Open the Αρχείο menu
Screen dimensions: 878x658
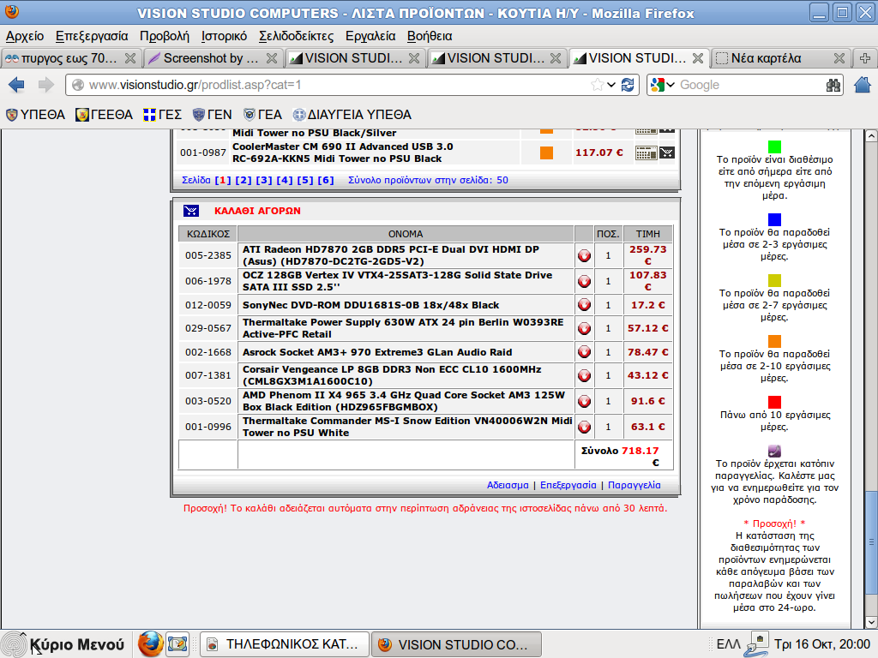tap(25, 36)
